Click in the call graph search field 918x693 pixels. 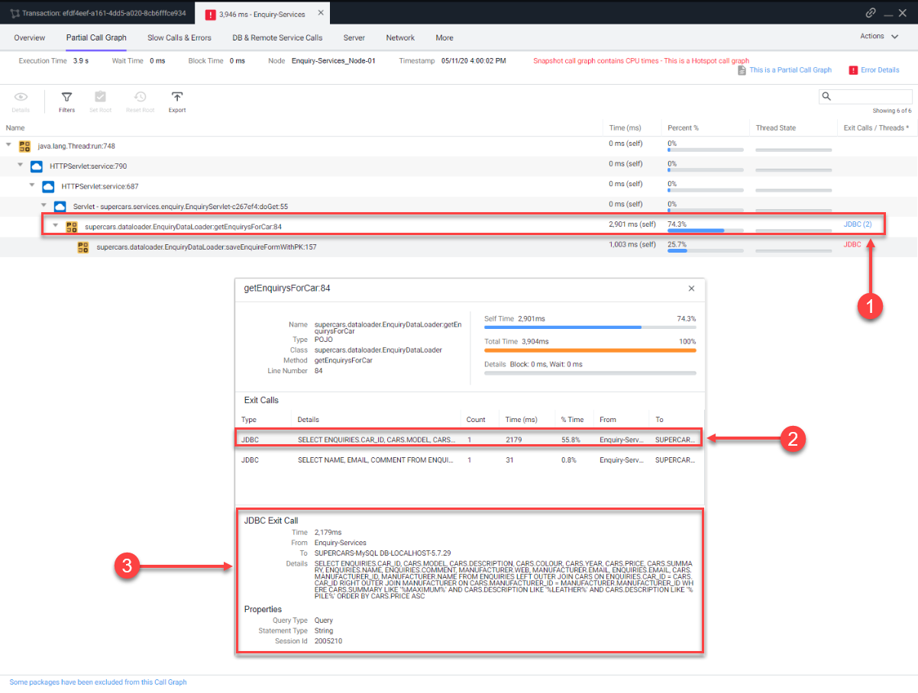click(x=872, y=96)
